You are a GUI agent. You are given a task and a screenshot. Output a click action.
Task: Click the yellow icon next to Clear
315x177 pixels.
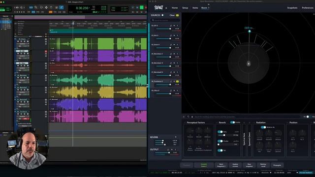point(177,15)
